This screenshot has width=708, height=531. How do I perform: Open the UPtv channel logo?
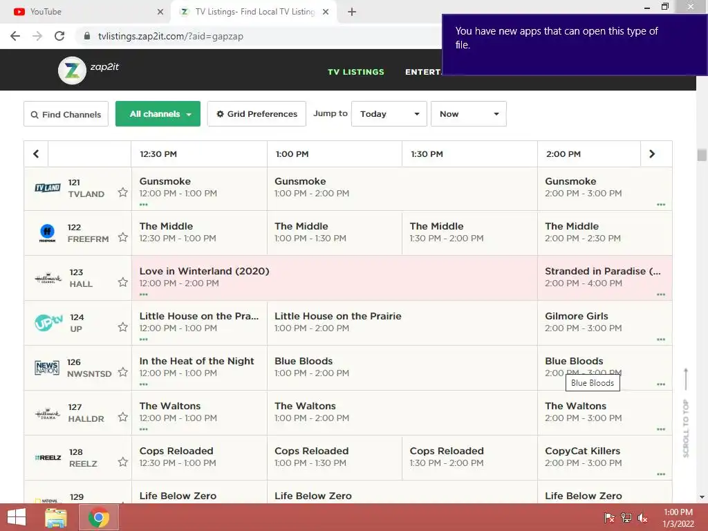(x=48, y=322)
